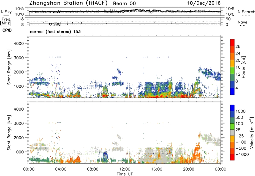Viewport: 255px width, 176px height.
Task: Click the teal 8–12 dB Power colorbar segment
Action: [x=232, y=77]
